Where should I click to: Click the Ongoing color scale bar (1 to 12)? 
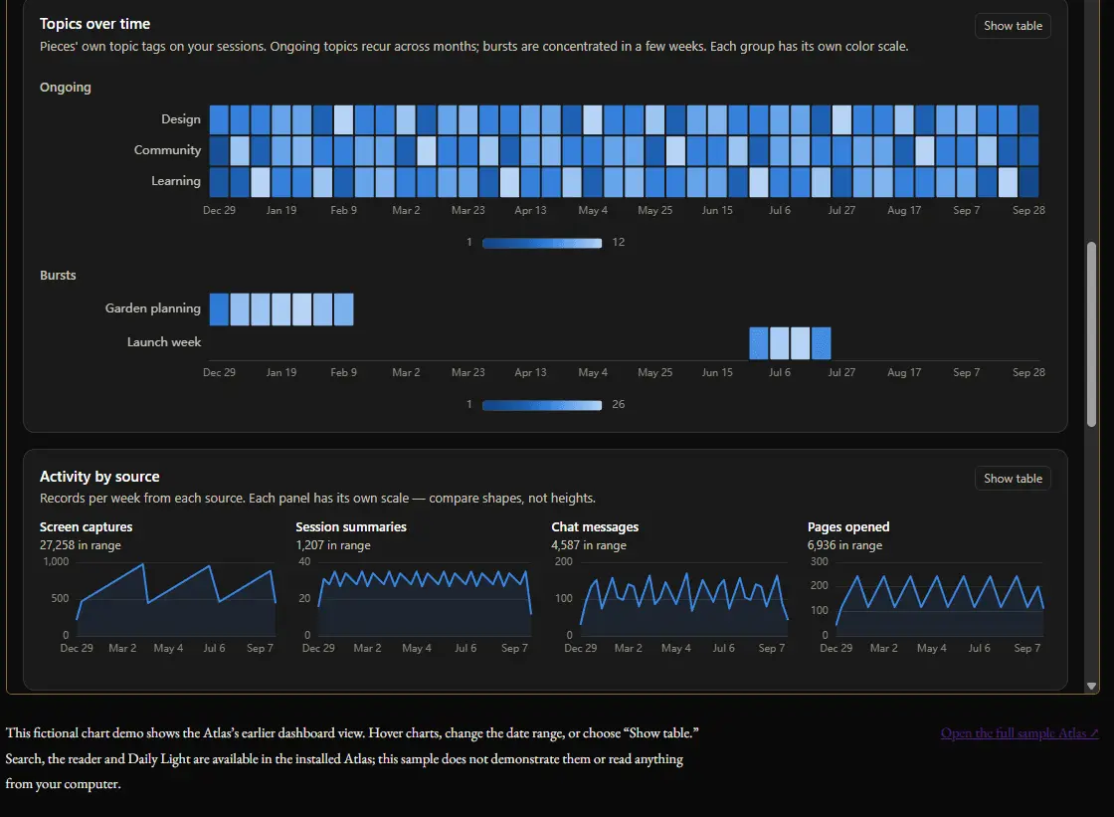click(542, 243)
